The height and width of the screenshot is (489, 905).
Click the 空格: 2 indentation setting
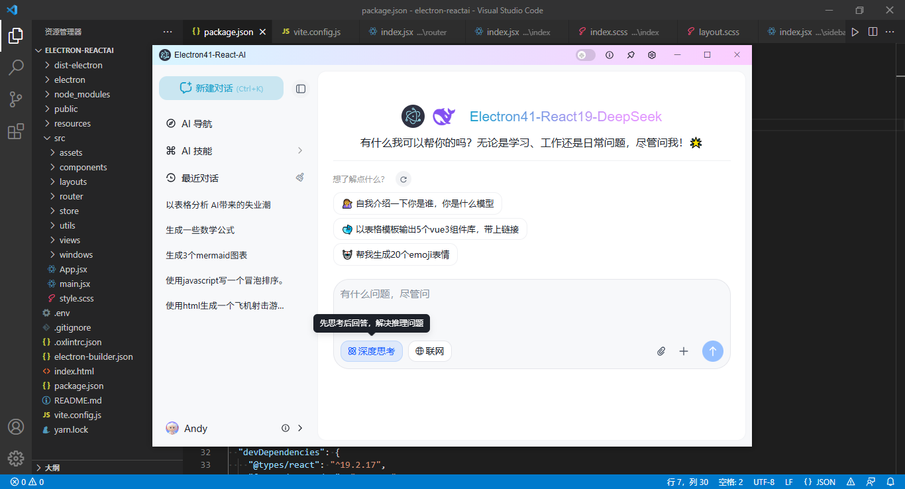(731, 482)
